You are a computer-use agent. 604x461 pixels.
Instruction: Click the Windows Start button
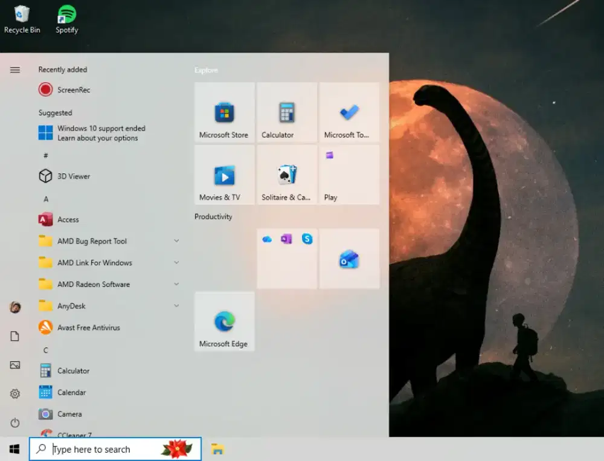tap(14, 449)
